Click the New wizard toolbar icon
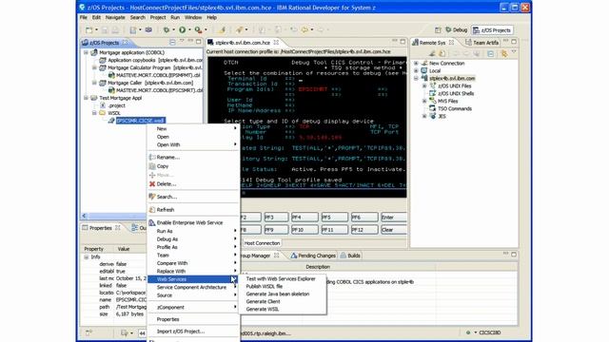This screenshot has width=609, height=342. (88, 29)
